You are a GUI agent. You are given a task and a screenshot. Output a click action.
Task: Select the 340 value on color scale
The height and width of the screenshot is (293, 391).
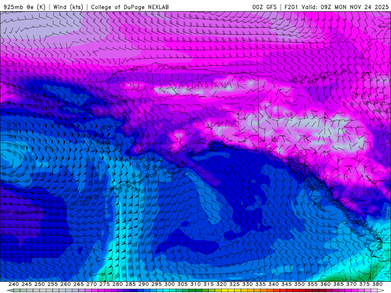click(273, 284)
